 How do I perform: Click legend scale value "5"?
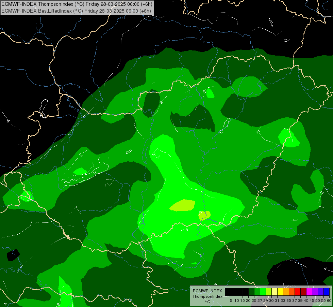231,301
